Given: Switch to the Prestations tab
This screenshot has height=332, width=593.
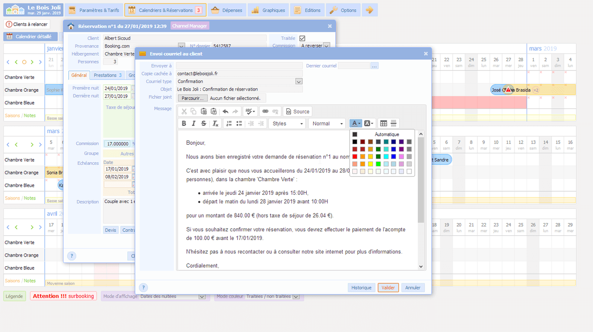Looking at the screenshot, I should (107, 75).
